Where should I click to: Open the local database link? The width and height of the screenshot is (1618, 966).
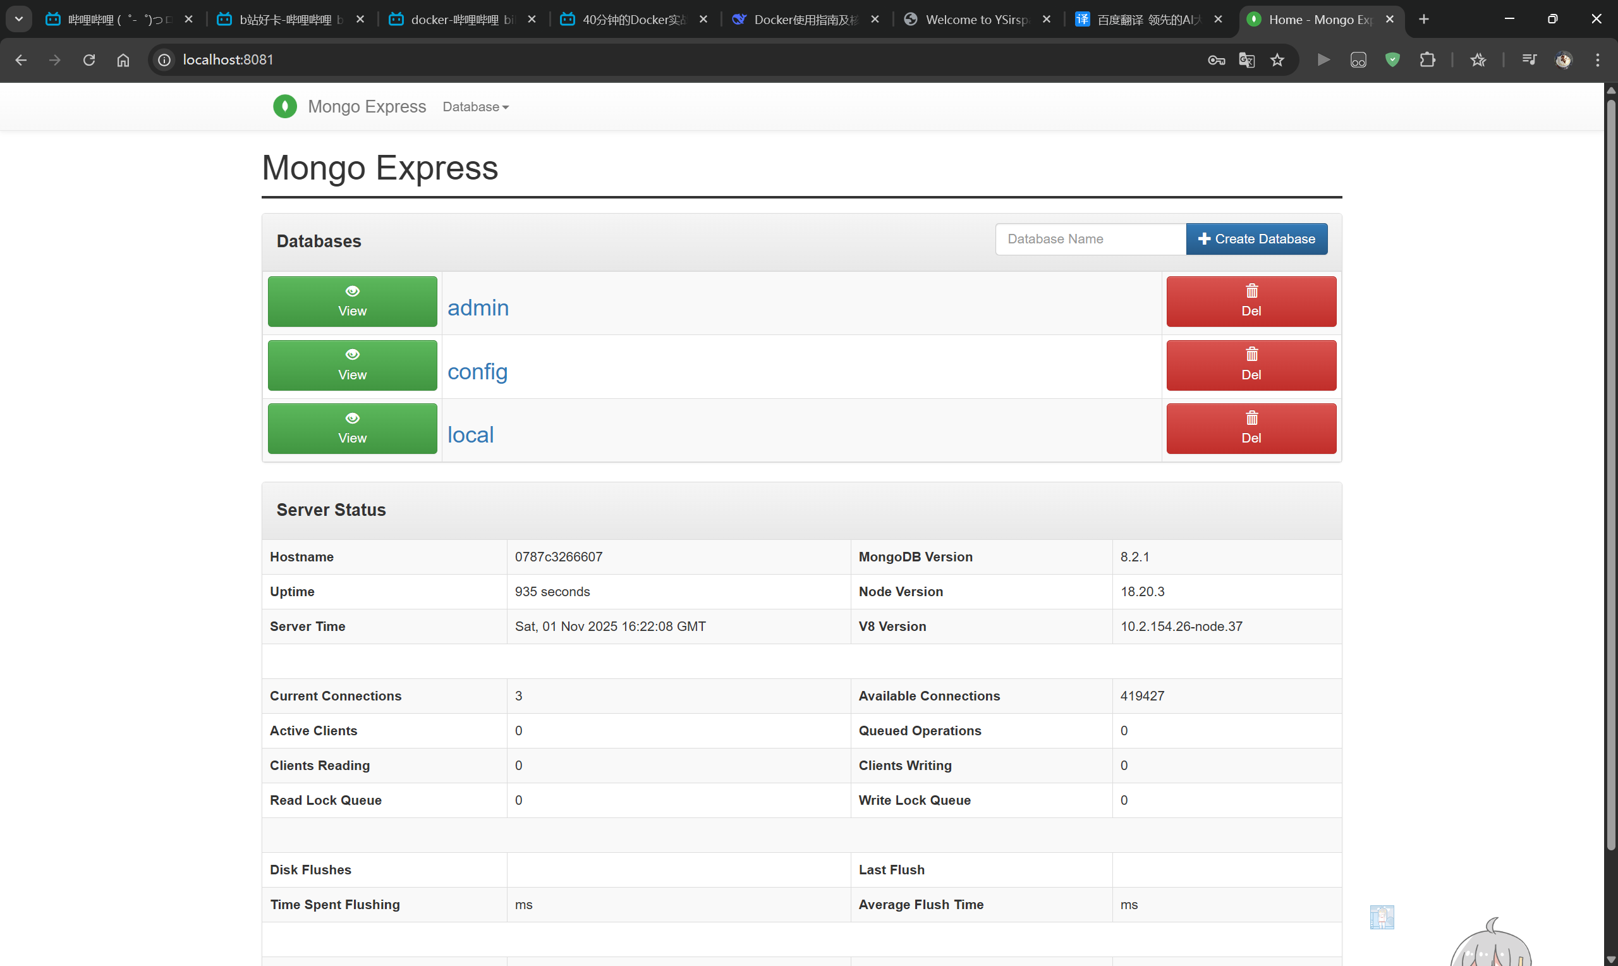point(470,435)
